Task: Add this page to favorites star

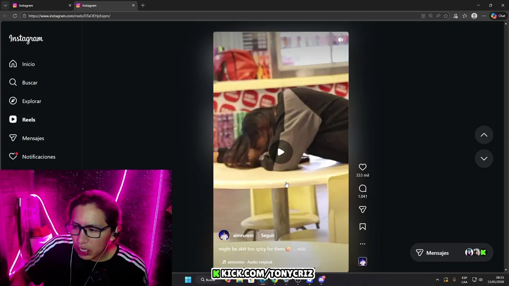Action: 446,16
